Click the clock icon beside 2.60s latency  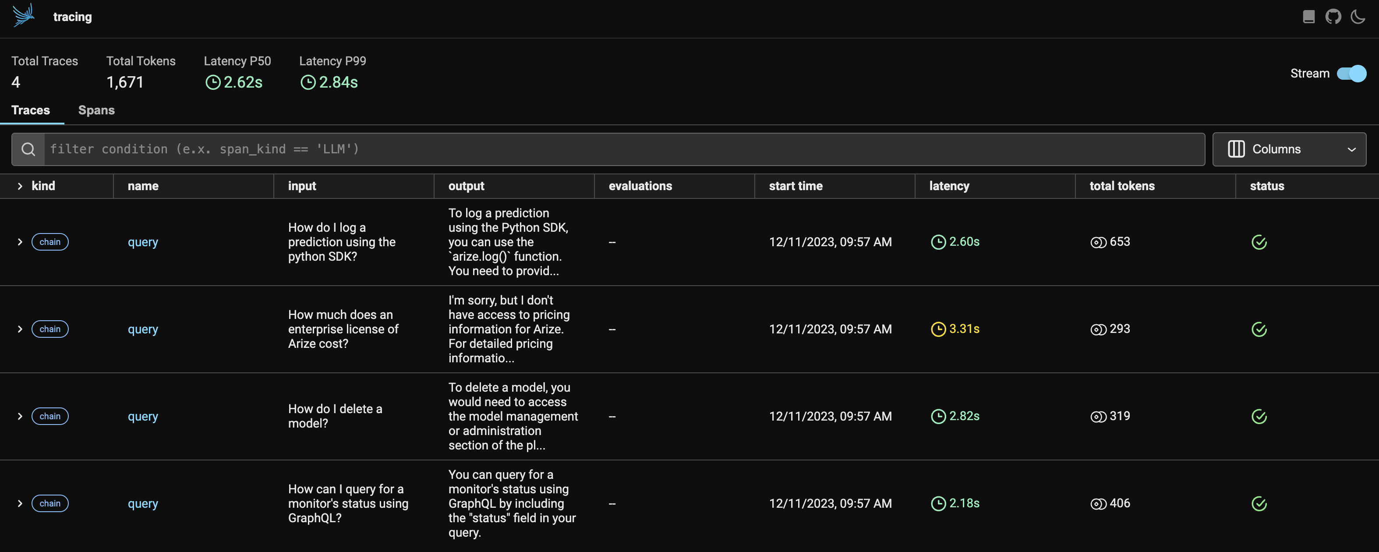coord(938,242)
